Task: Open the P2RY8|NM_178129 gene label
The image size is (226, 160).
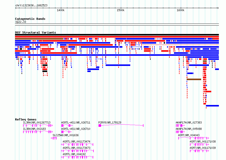Action: 110,122
